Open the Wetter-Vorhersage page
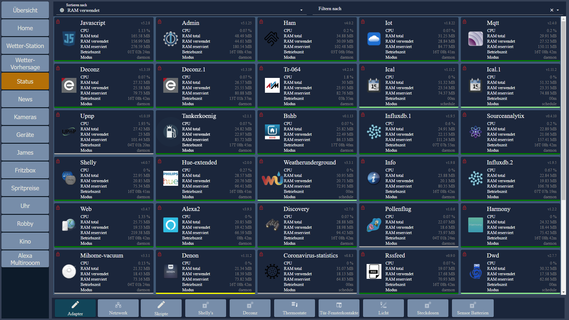Screen dimensions: 569x320 point(25,63)
